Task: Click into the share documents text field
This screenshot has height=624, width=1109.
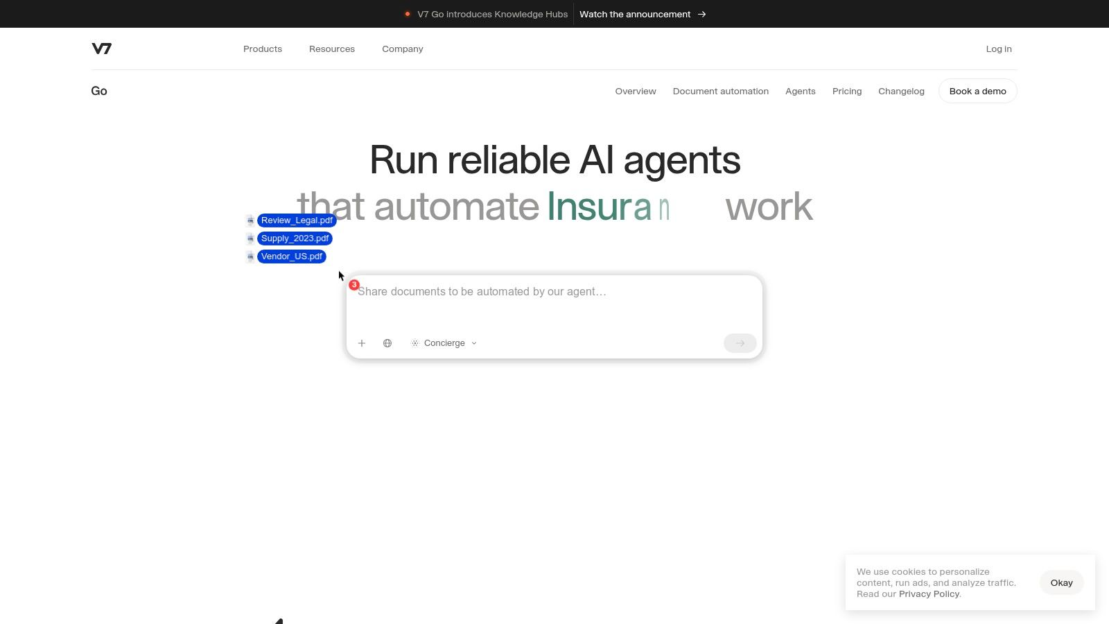Action: (x=554, y=292)
